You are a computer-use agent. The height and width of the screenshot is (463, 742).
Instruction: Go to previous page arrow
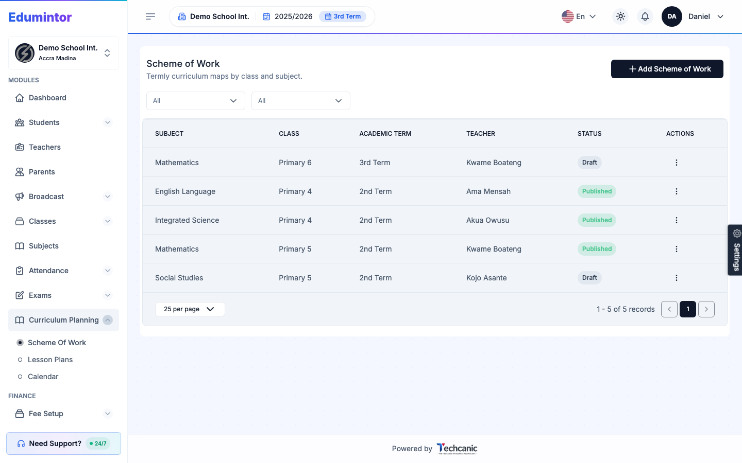[669, 309]
